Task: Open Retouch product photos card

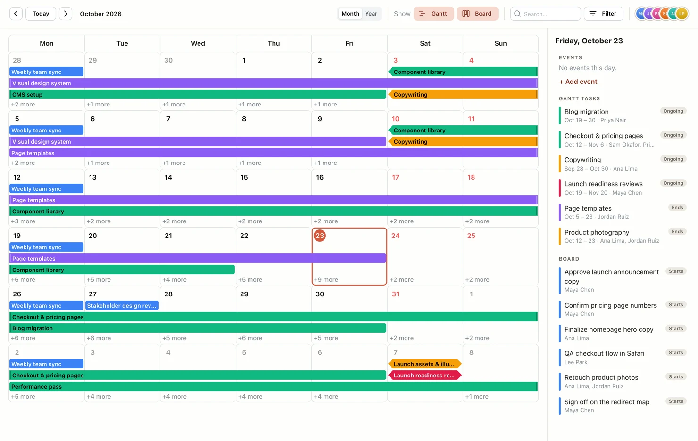Action: (x=622, y=382)
